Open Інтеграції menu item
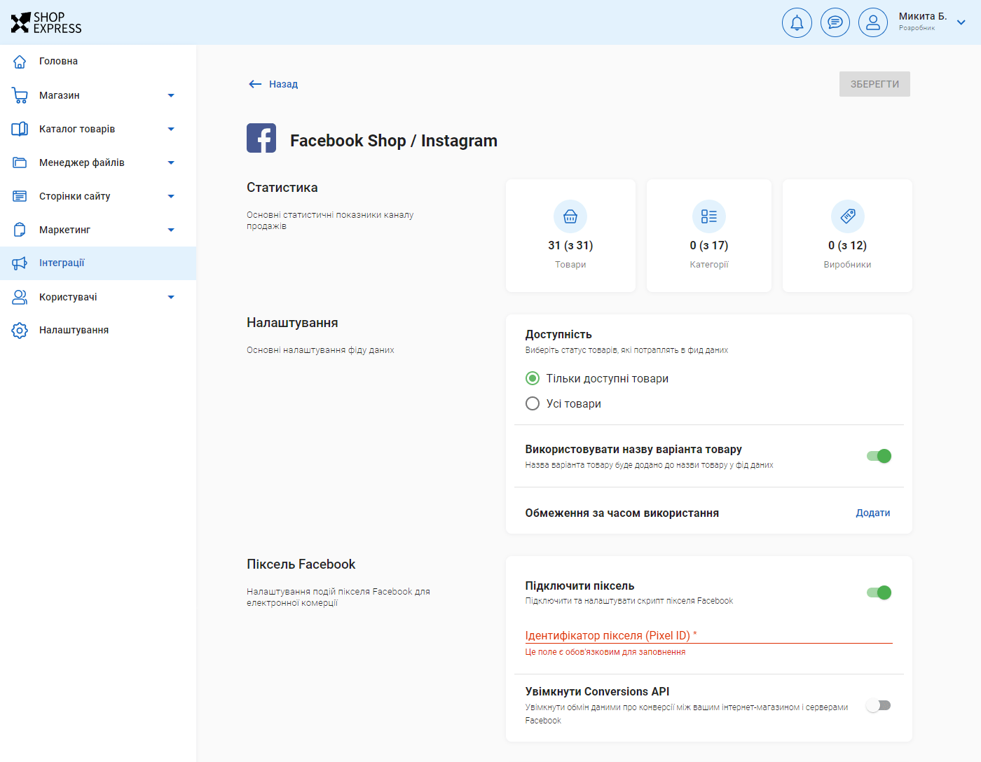 click(98, 263)
